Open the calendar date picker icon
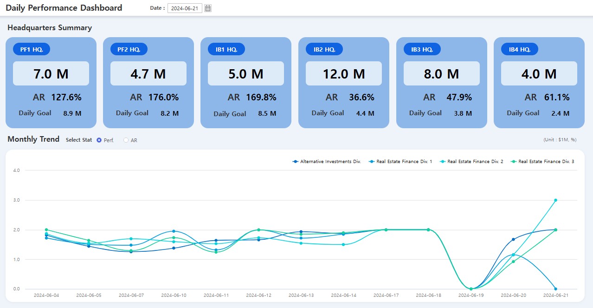Viewport: 593px width, 308px height. coord(207,8)
